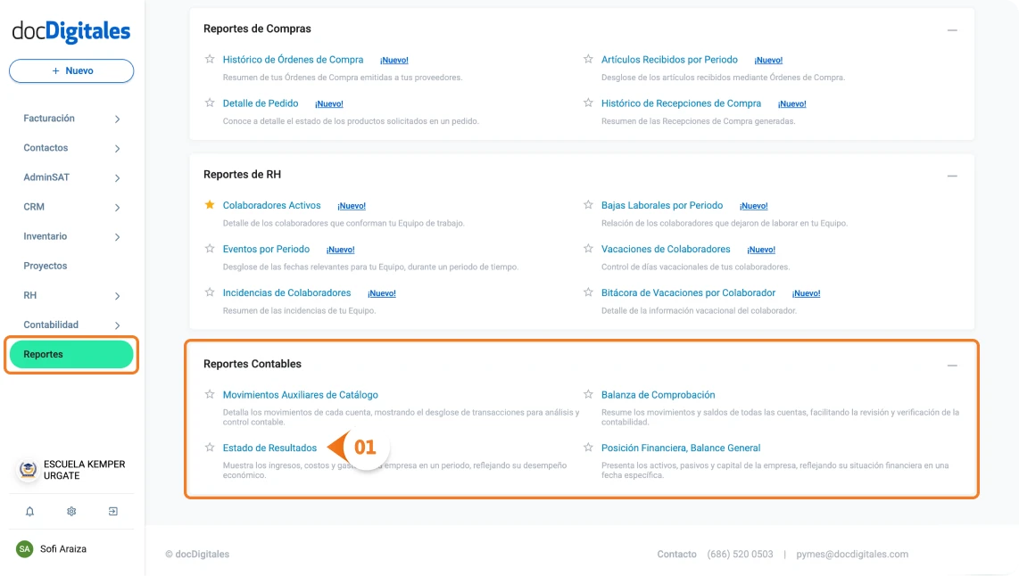Click the docDigitales logo

point(70,30)
